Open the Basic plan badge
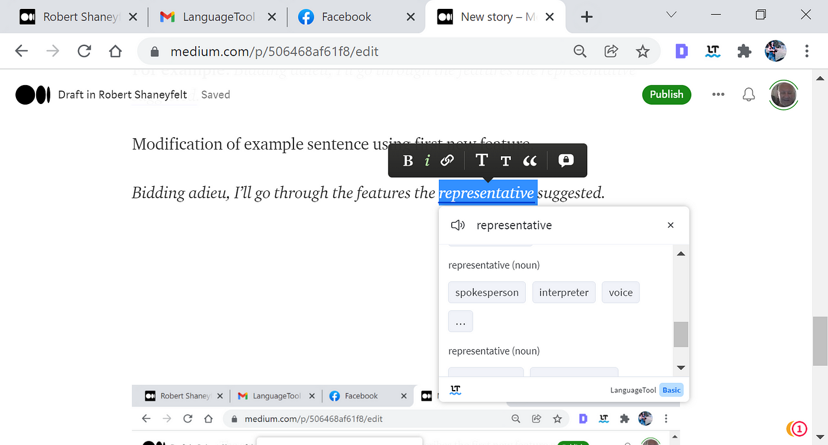The height and width of the screenshot is (445, 828). 671,390
